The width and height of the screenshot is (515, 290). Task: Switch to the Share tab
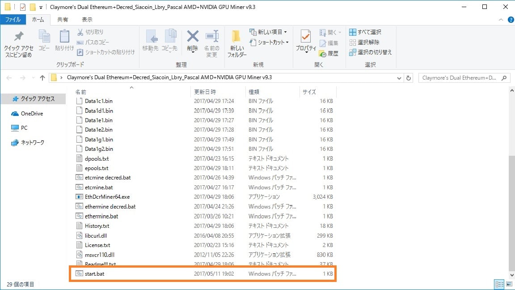coord(63,20)
